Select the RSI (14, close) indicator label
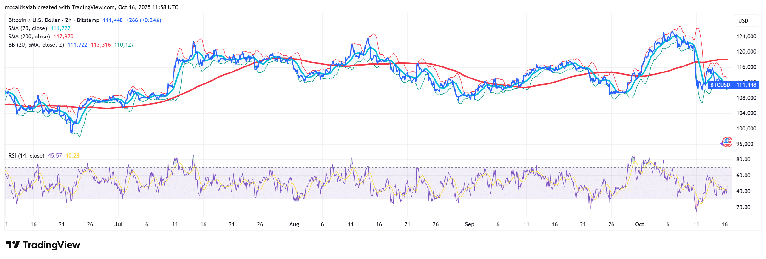 [26, 156]
